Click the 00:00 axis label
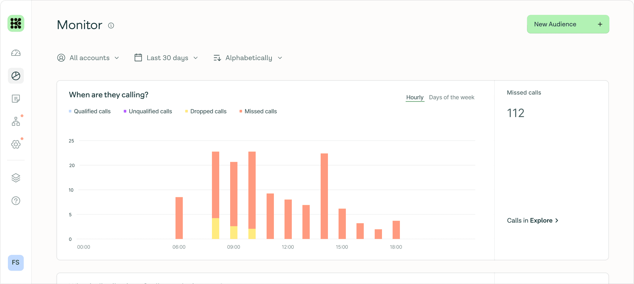634x284 pixels. pos(84,247)
